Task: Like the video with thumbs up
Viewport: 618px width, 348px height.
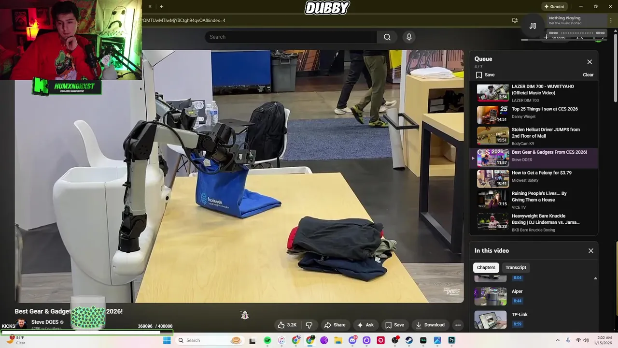Action: coord(287,325)
